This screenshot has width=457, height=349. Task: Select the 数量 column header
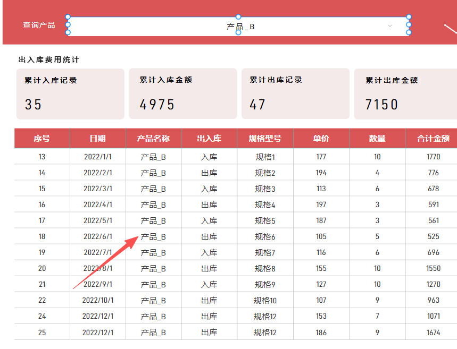[377, 139]
